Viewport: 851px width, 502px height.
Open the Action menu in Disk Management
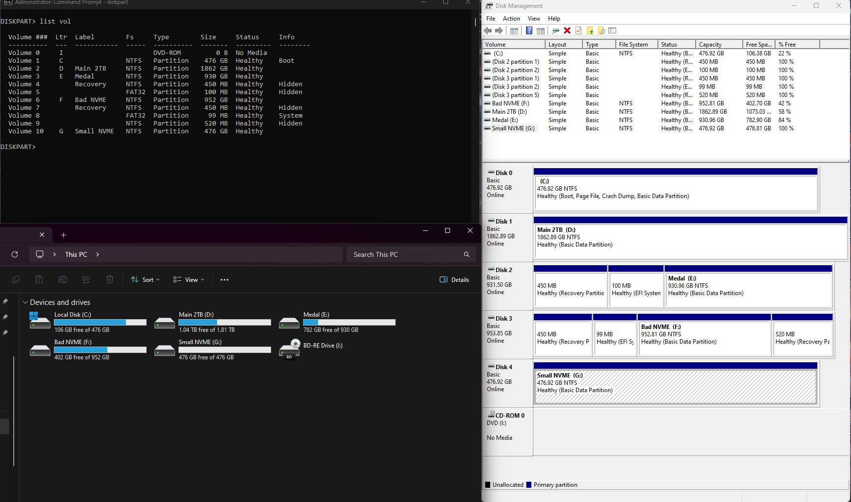pyautogui.click(x=511, y=19)
